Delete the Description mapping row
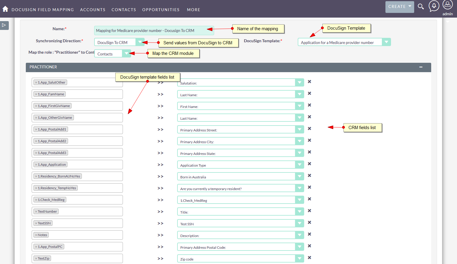The width and height of the screenshot is (457, 264). coord(309,234)
